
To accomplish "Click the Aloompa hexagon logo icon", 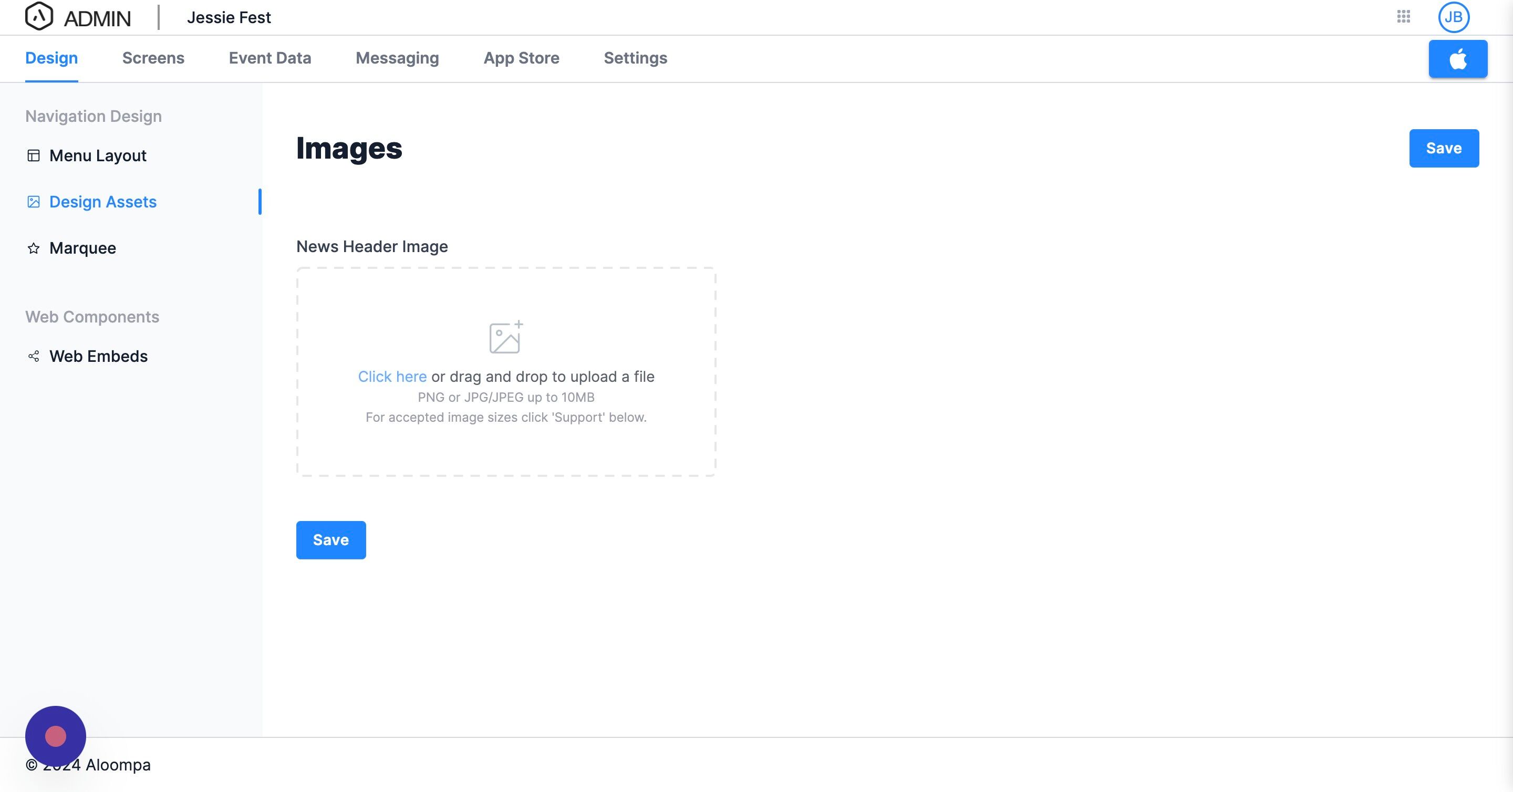I will (39, 16).
